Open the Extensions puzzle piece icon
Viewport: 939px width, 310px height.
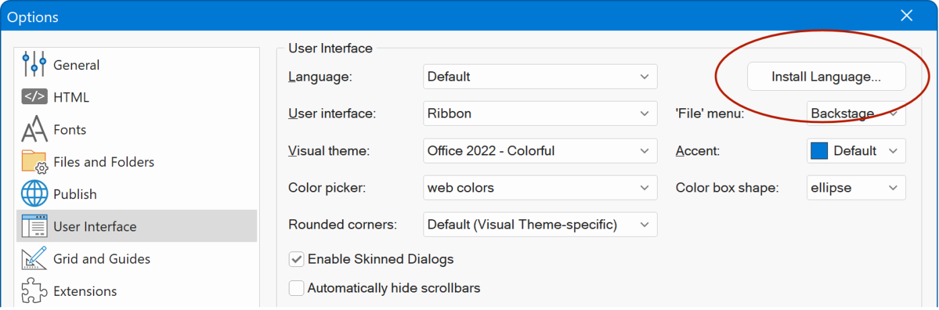[x=34, y=291]
